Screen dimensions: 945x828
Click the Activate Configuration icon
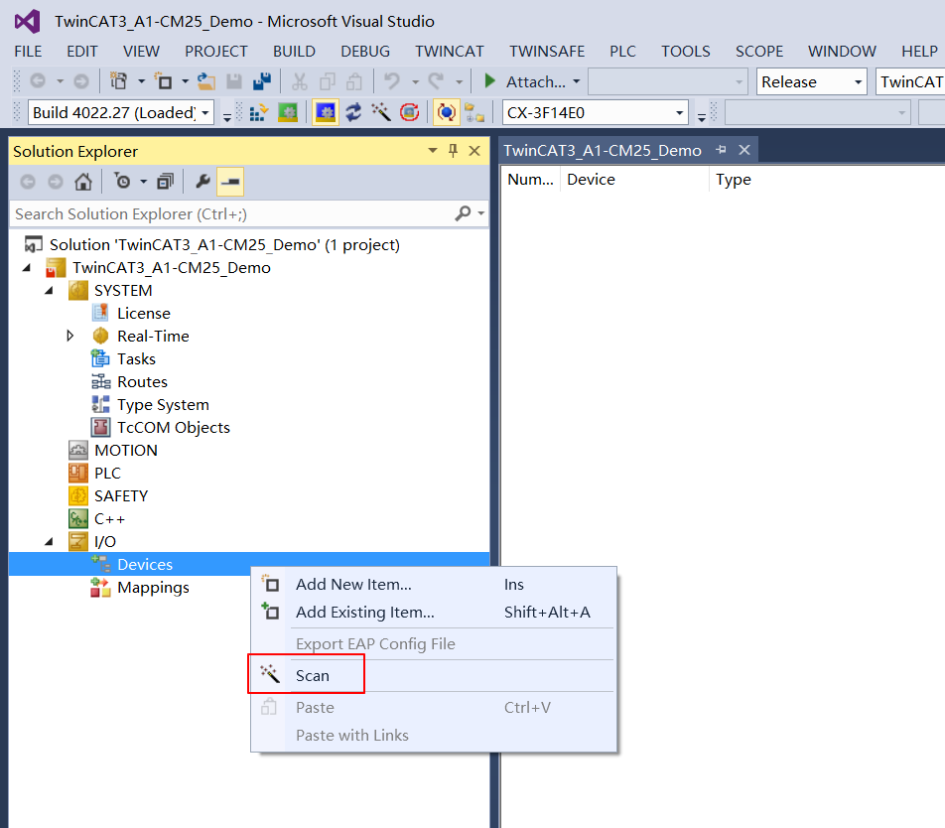point(258,112)
